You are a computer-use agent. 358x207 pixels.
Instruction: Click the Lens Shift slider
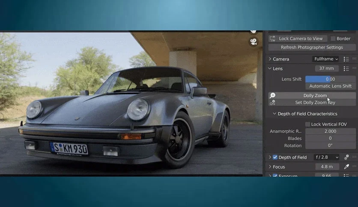point(330,79)
